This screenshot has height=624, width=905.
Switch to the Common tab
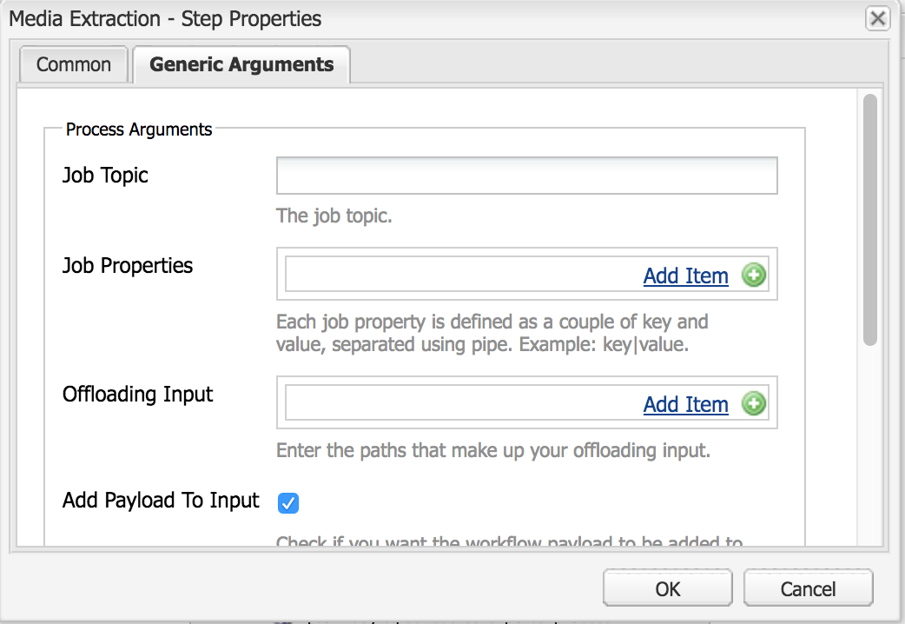[73, 64]
